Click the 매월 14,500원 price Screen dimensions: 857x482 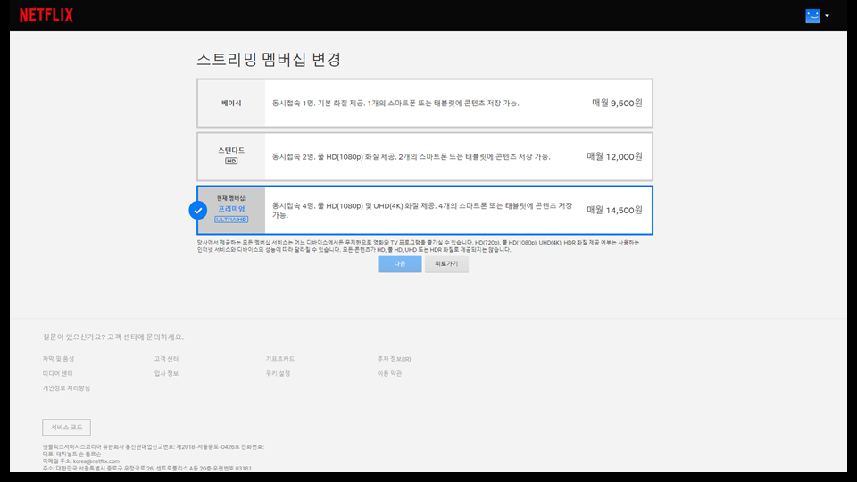click(x=614, y=210)
